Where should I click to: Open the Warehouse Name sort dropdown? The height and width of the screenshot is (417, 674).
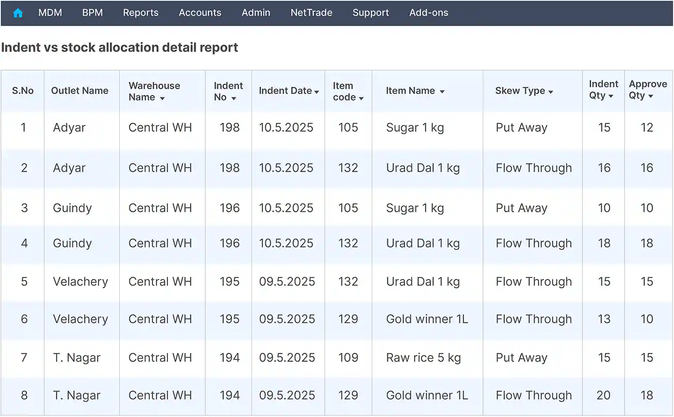point(163,98)
